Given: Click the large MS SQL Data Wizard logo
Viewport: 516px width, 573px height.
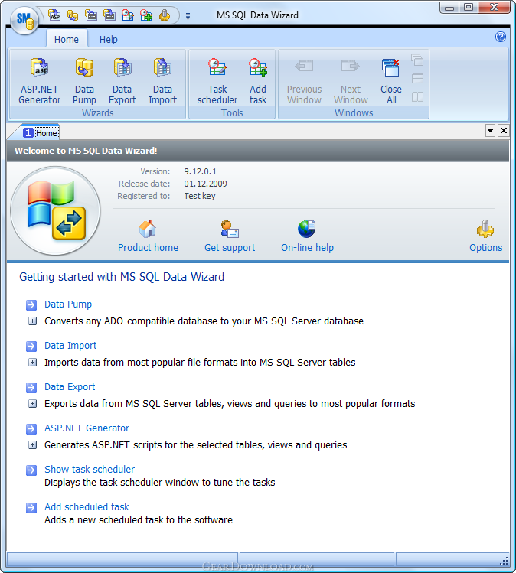Looking at the screenshot, I should point(55,211).
